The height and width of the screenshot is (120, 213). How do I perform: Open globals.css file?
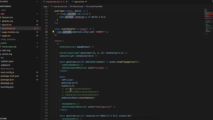tap(7, 21)
